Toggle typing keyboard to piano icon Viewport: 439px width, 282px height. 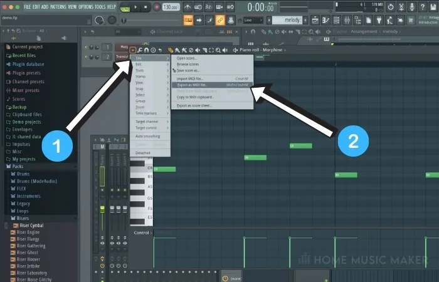(x=188, y=20)
